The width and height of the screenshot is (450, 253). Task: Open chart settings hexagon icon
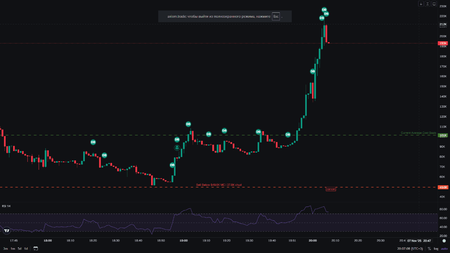(444, 241)
